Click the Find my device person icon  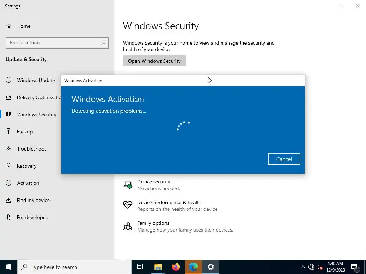[x=9, y=200]
